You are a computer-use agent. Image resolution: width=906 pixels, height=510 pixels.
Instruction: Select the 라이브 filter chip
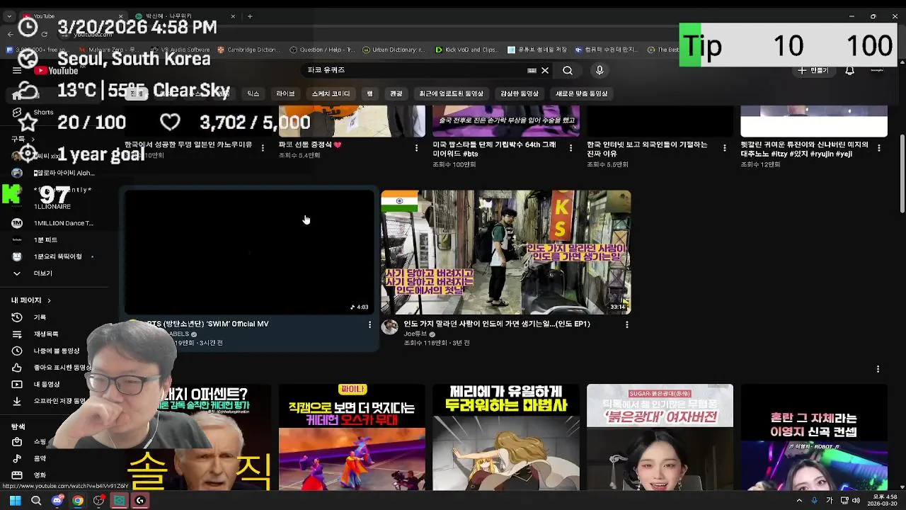pos(285,93)
